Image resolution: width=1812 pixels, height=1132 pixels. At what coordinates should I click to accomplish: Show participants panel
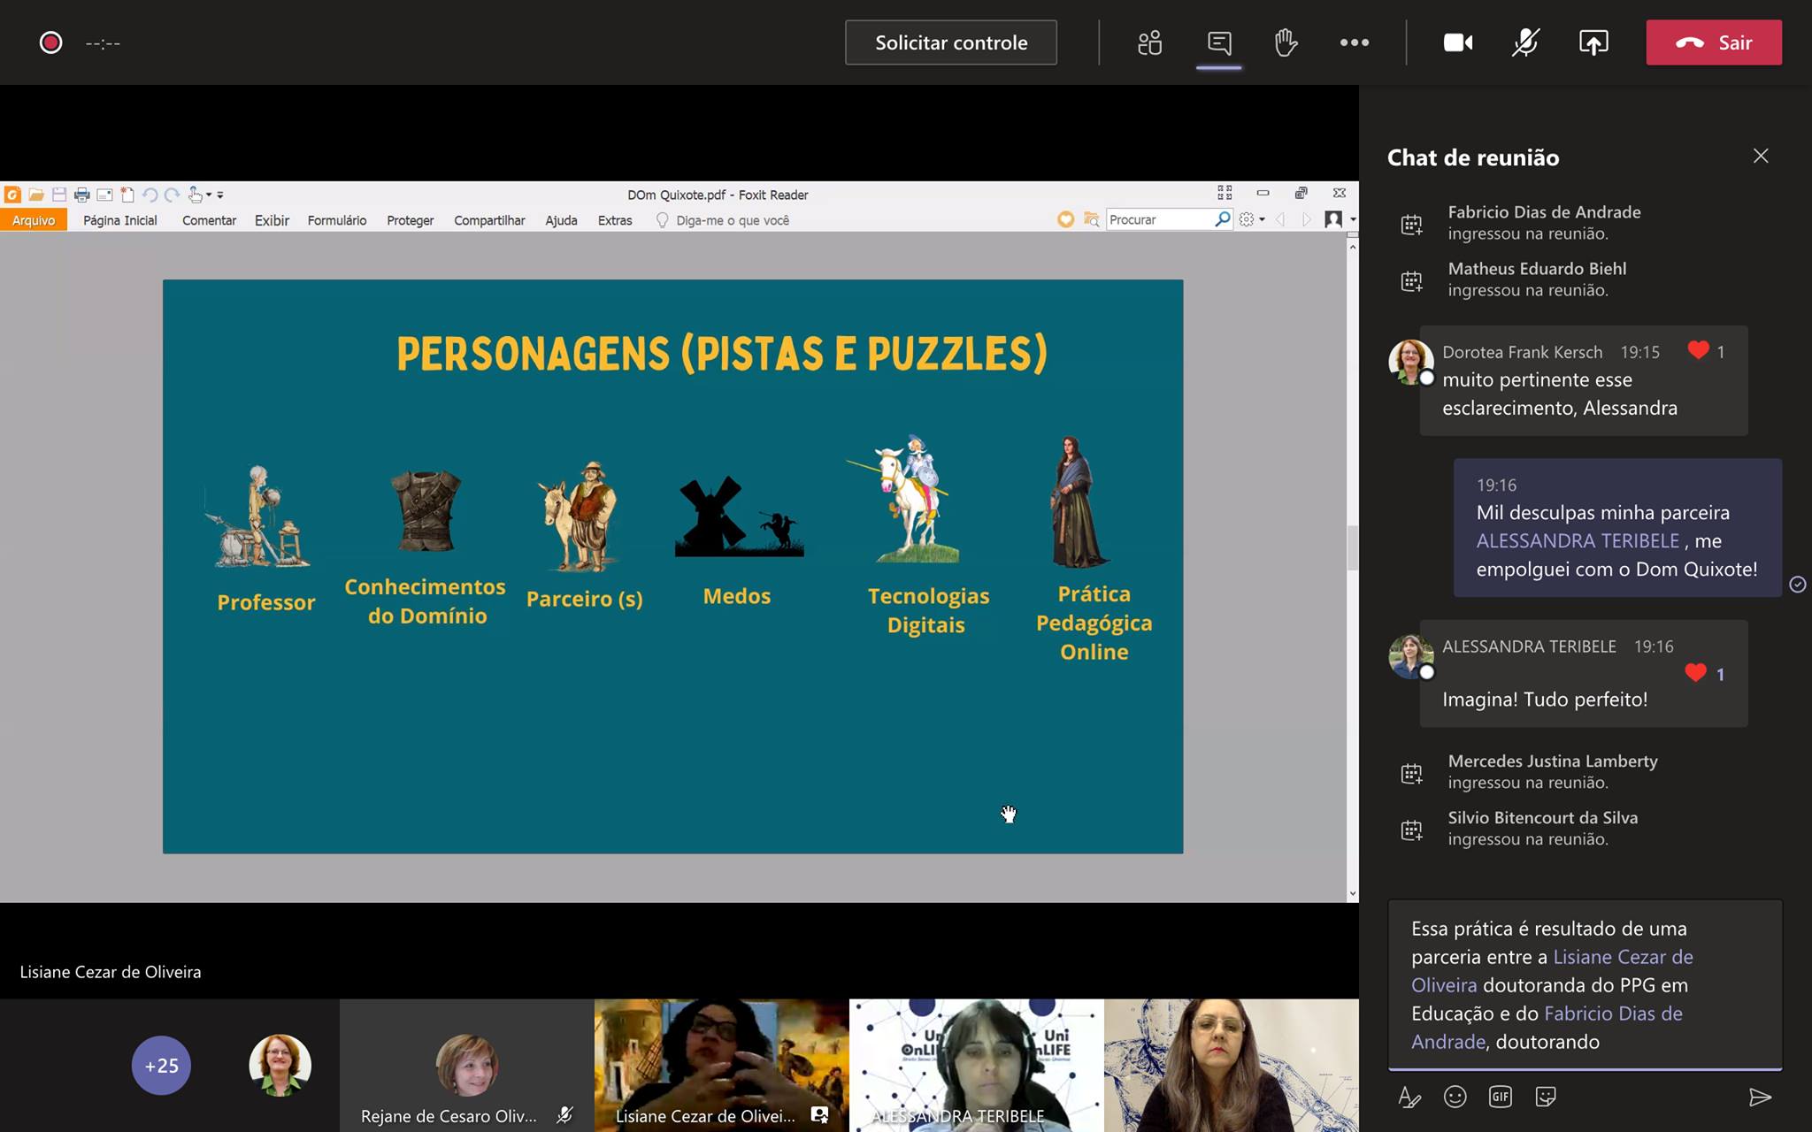1149,42
